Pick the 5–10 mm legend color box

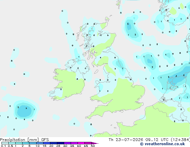(x=33, y=143)
